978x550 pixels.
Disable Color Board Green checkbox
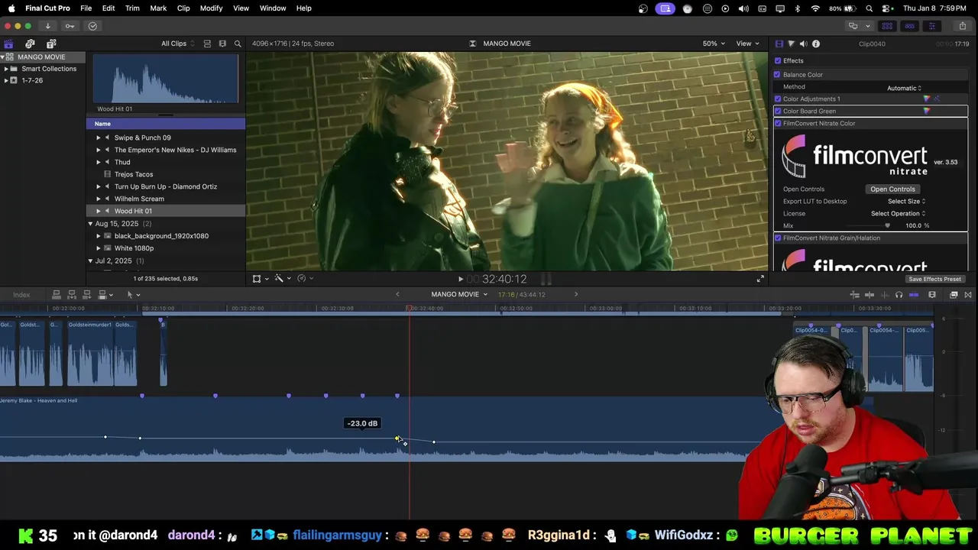pos(778,112)
